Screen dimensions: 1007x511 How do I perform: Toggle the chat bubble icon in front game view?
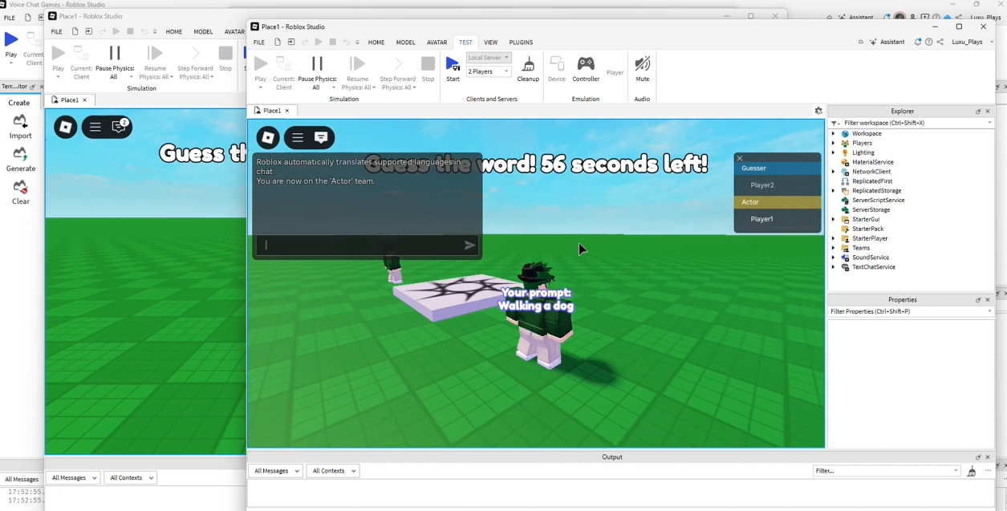pos(322,138)
